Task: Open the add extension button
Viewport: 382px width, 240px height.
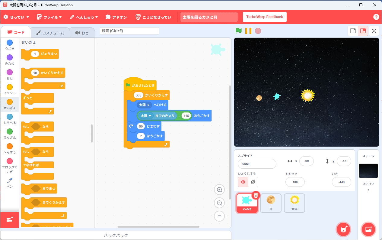Action: (9, 220)
